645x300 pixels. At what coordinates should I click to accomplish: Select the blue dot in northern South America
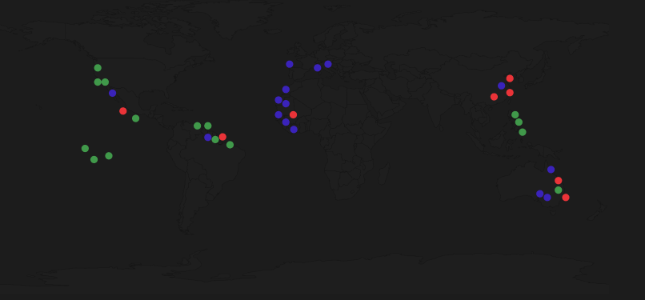208,138
